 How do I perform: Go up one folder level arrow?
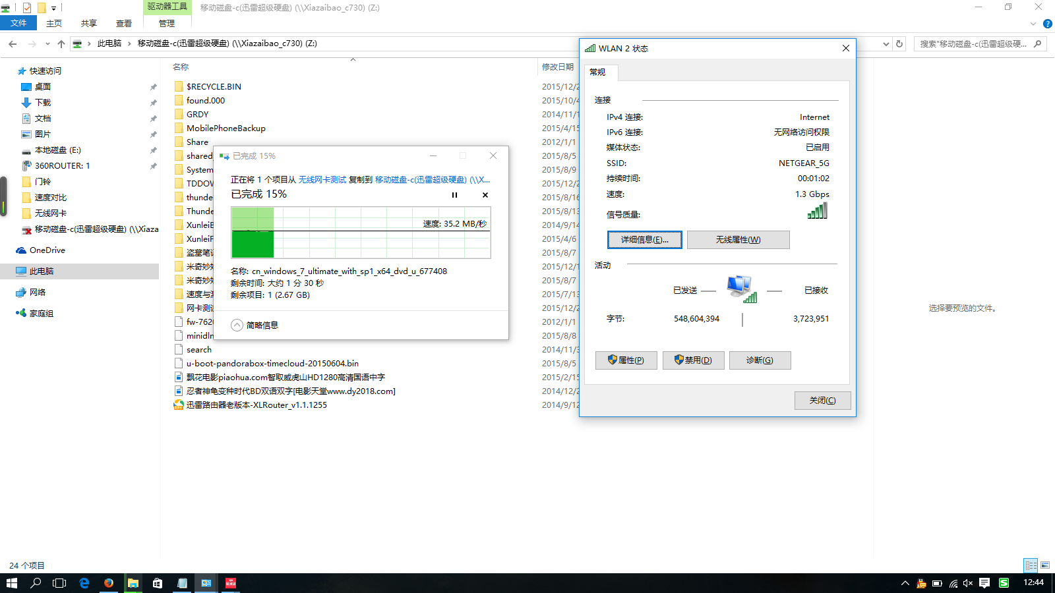(x=61, y=43)
